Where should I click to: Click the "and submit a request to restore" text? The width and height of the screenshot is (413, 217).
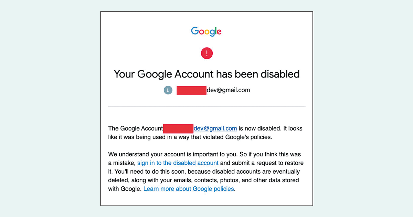click(262, 163)
